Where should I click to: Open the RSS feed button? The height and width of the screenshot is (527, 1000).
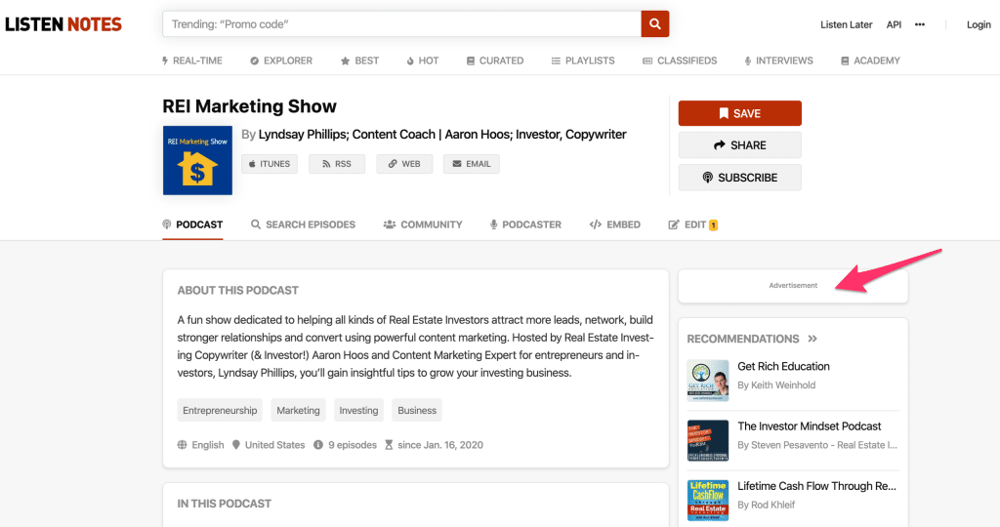(337, 164)
